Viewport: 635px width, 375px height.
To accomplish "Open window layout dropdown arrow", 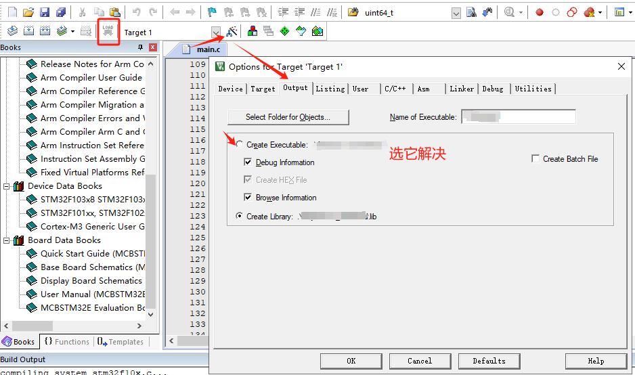I will (x=630, y=13).
